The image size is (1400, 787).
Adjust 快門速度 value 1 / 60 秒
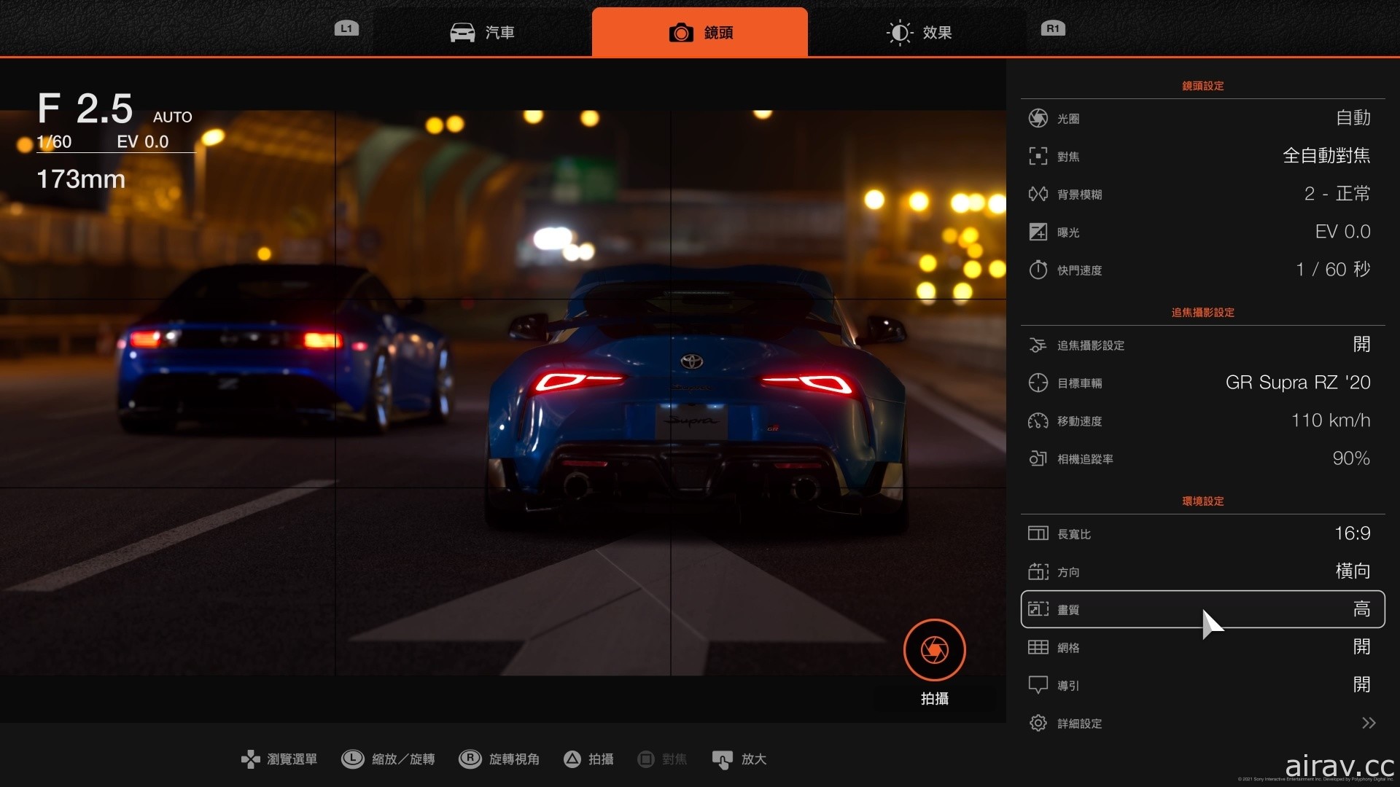pyautogui.click(x=1334, y=270)
